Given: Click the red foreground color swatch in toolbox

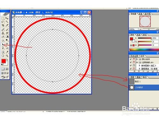Looking at the screenshot, I should point(3,61).
